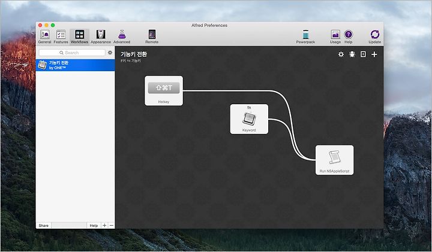Viewport: 432px width, 252px height.
Task: Click the green zoom window button
Action: point(53,25)
